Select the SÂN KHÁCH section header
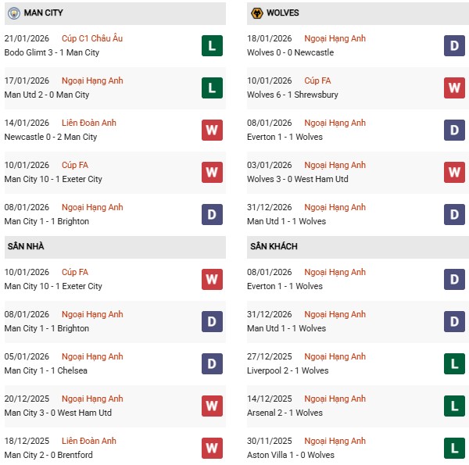 274,247
